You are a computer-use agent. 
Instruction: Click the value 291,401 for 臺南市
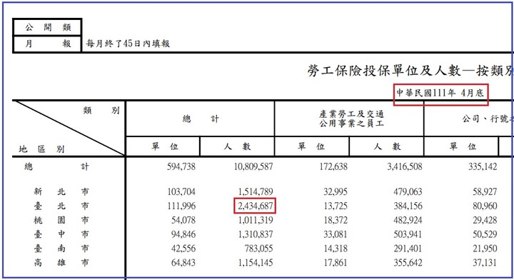pos(408,249)
